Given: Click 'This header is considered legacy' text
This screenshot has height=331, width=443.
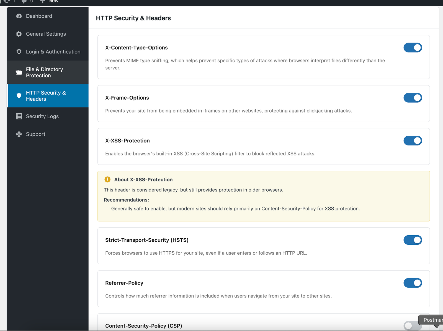Looking at the screenshot, I should [194, 190].
